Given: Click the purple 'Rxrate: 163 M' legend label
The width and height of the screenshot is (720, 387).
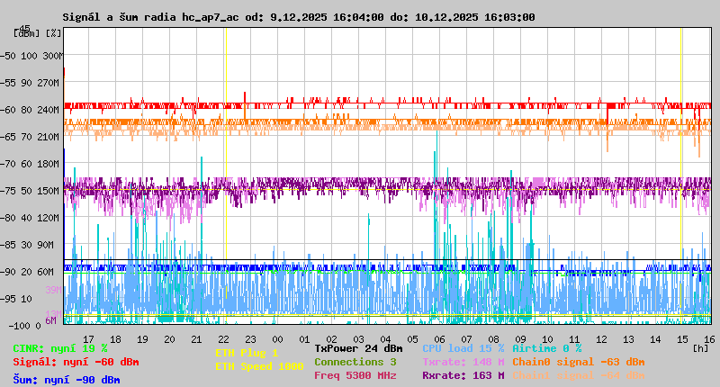Looking at the screenshot, I should [463, 375].
